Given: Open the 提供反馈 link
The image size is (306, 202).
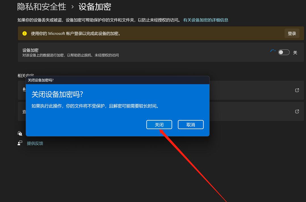Looking at the screenshot, I should click(35, 143).
